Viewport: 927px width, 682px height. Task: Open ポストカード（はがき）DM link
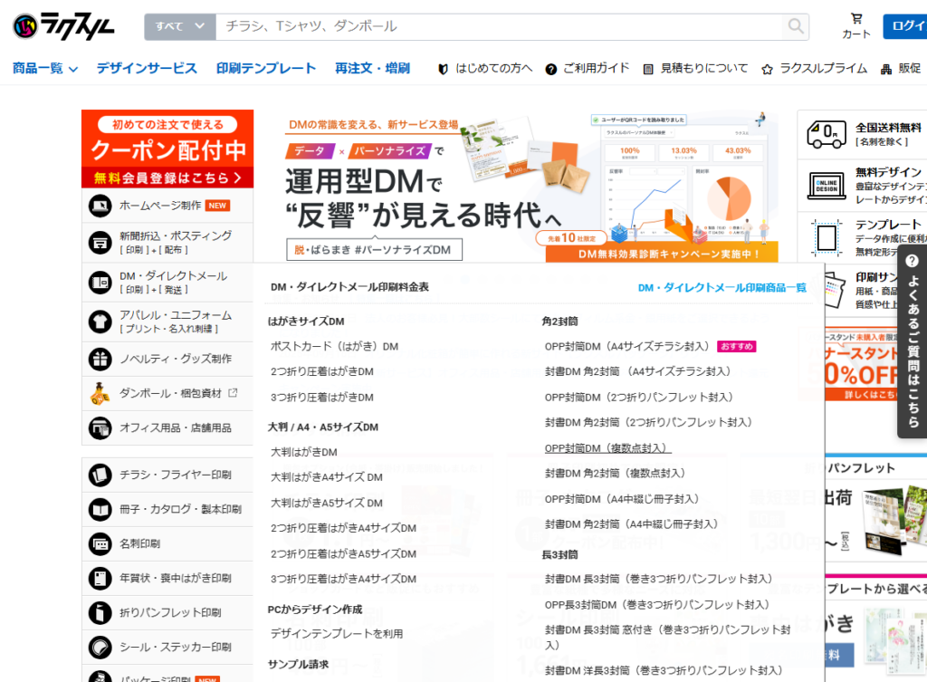click(x=334, y=346)
